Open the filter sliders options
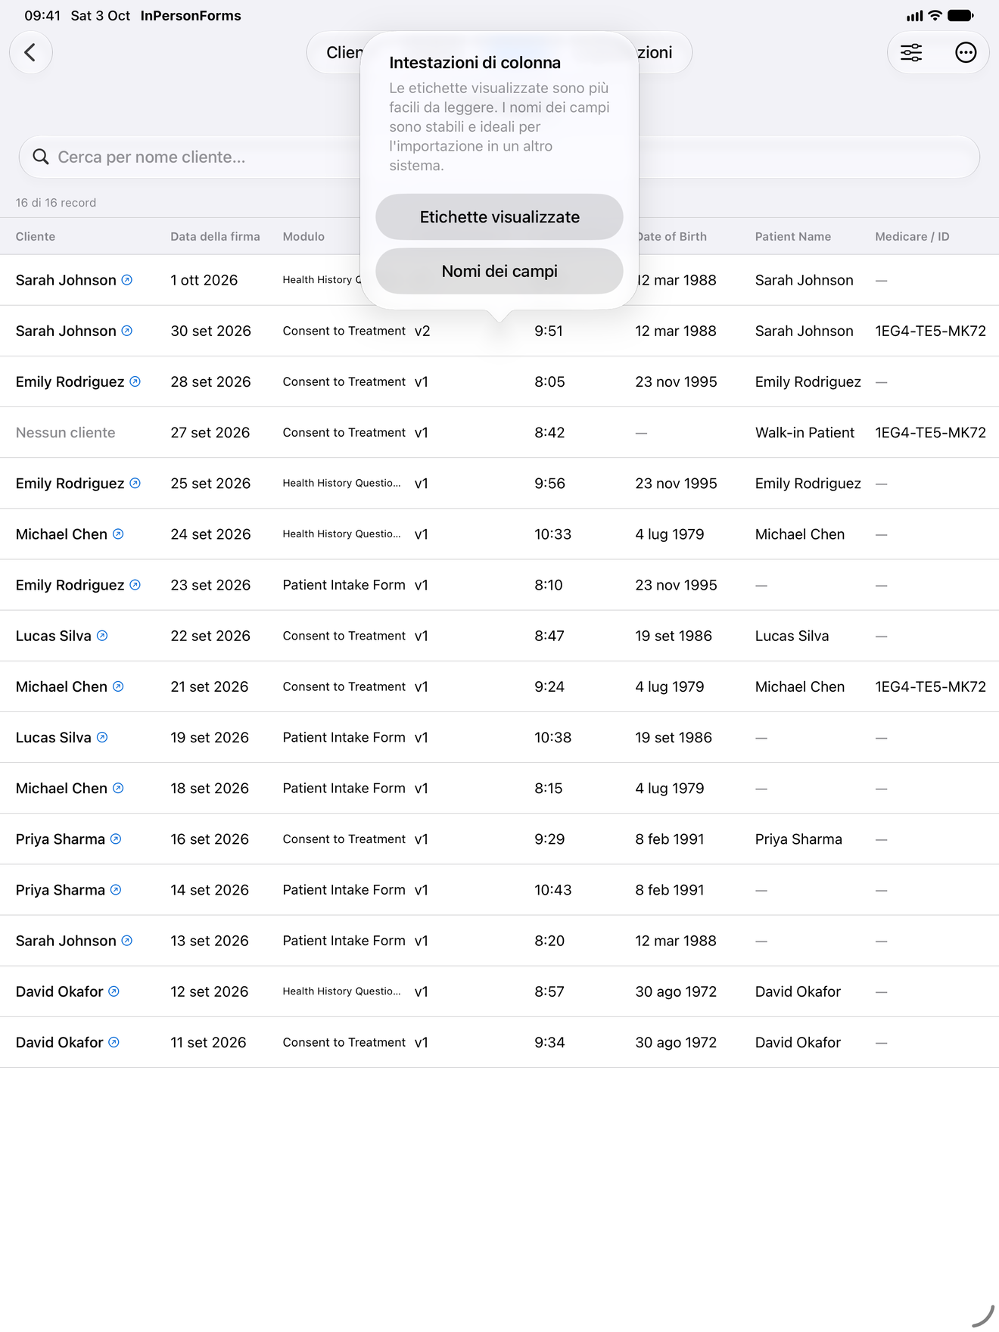 click(x=911, y=52)
